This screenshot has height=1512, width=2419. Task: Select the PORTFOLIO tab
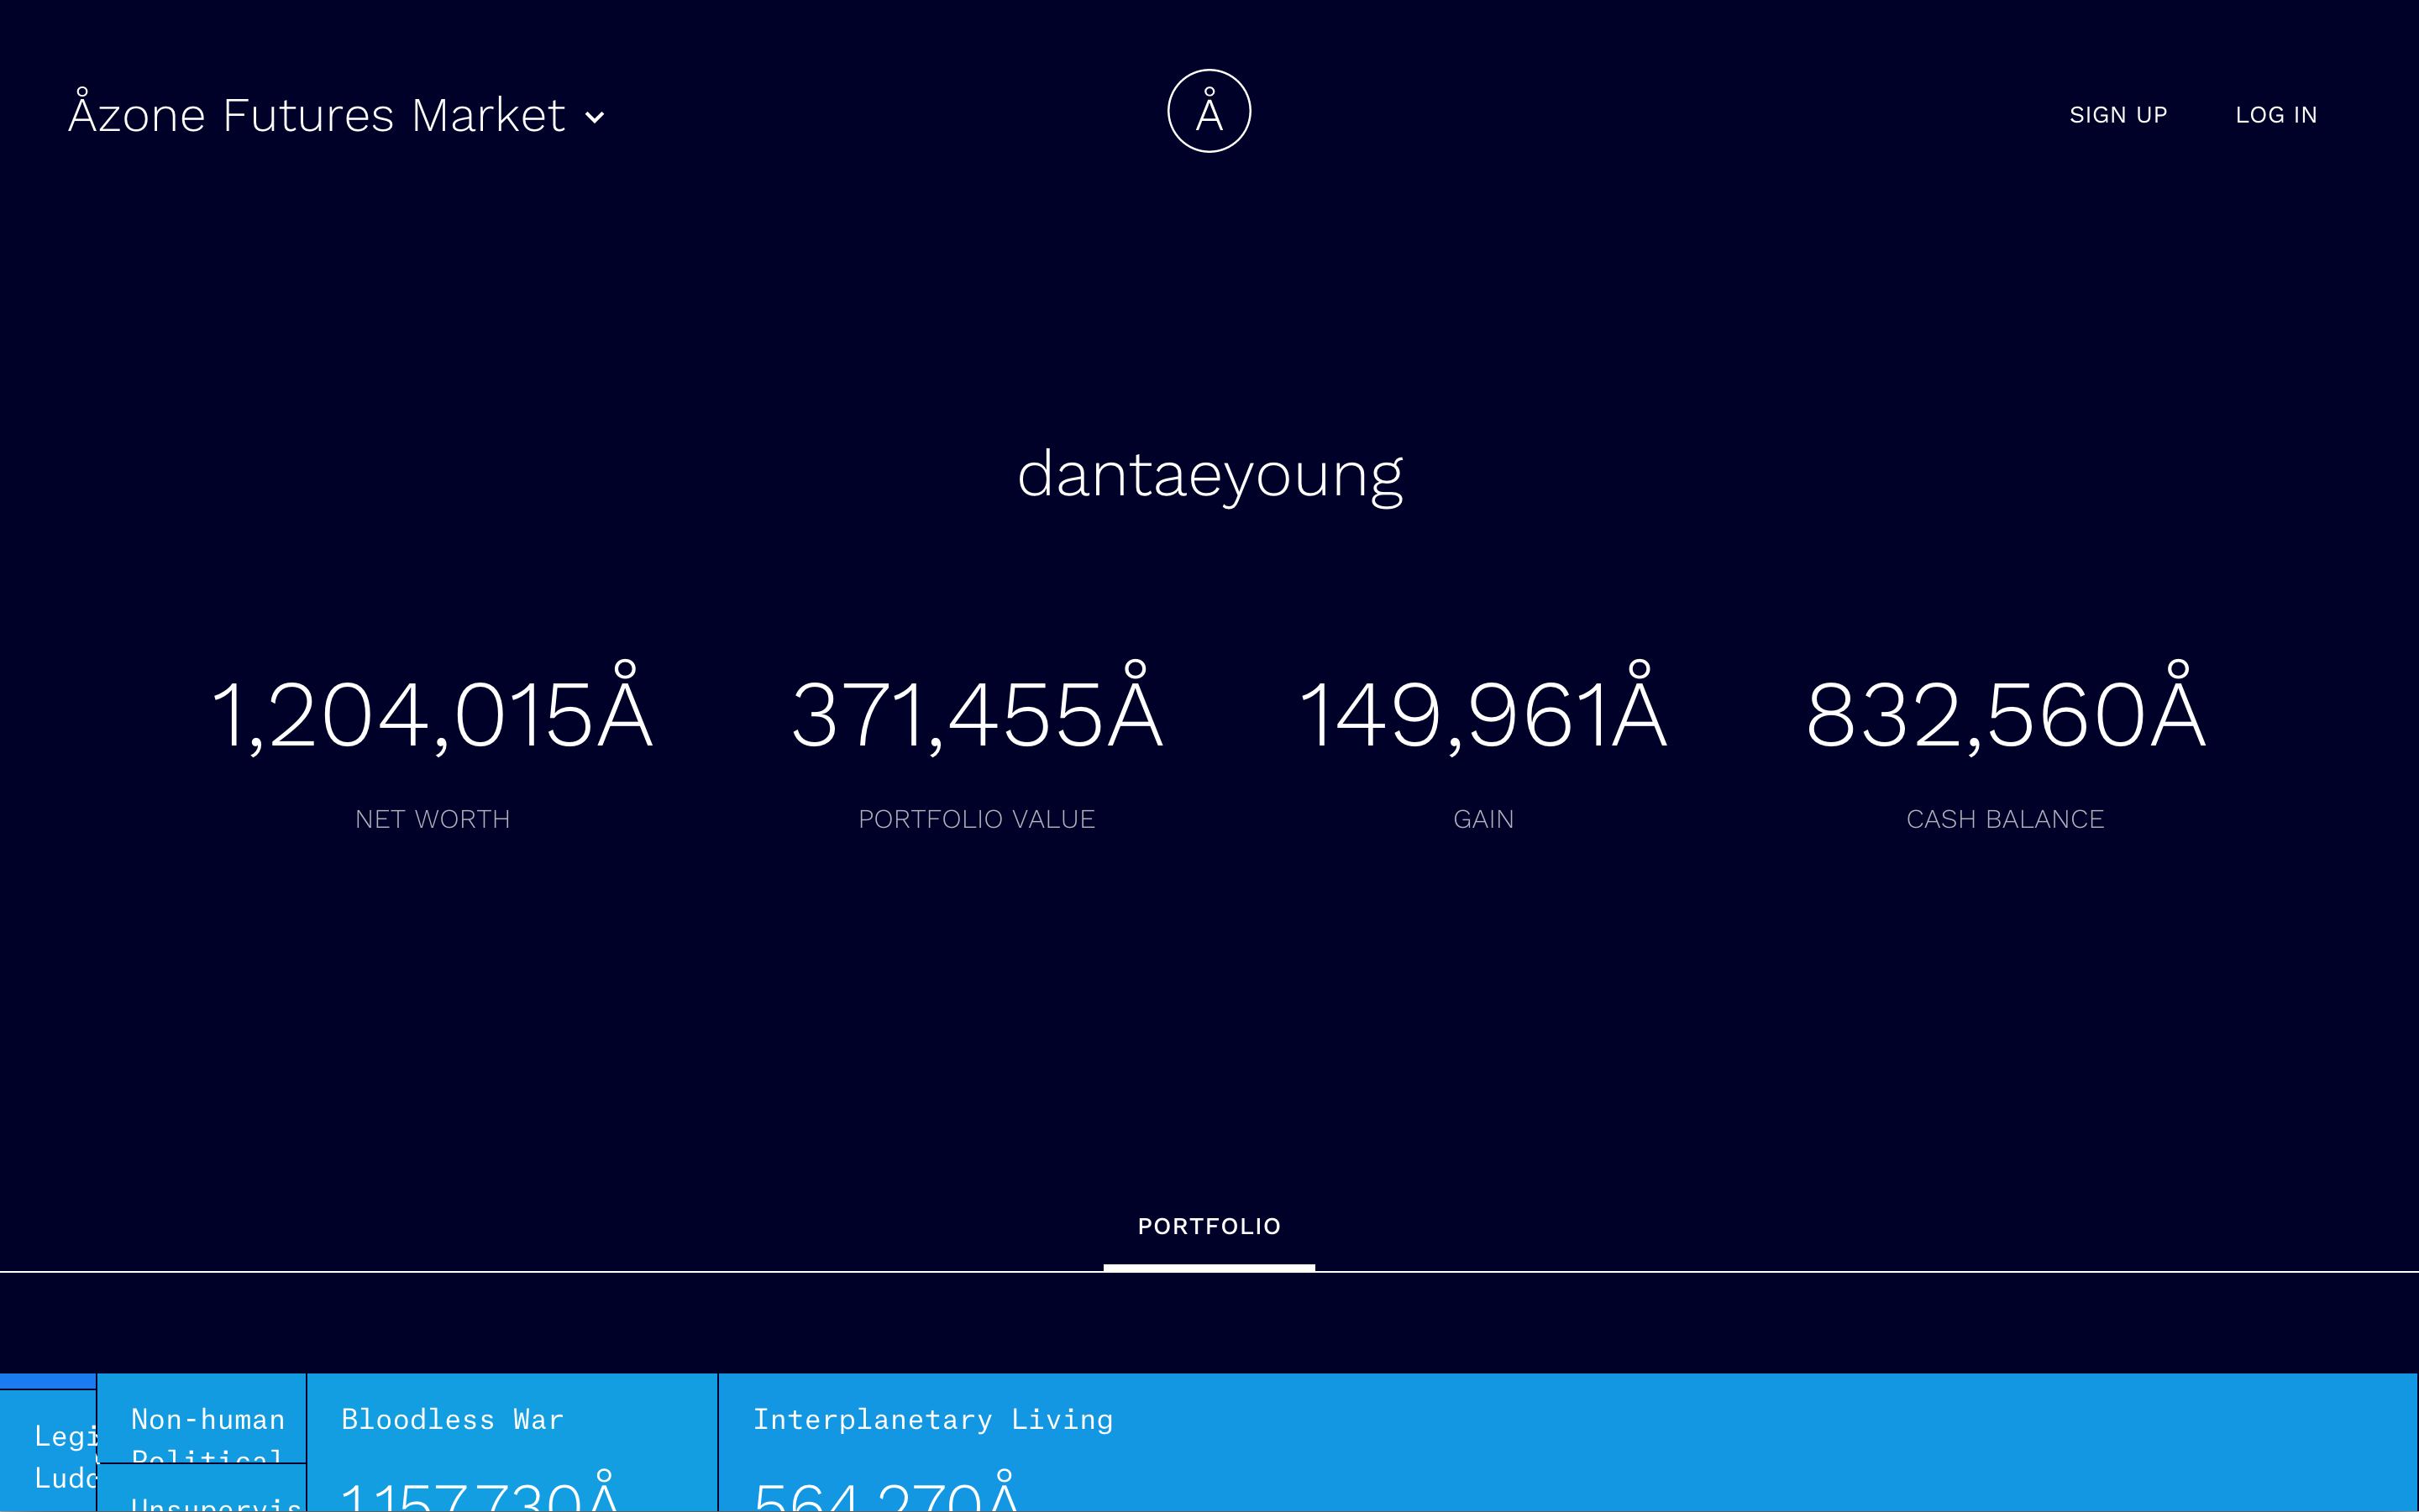[1209, 1226]
